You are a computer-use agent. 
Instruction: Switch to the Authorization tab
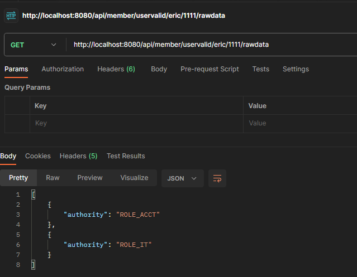[x=63, y=69]
